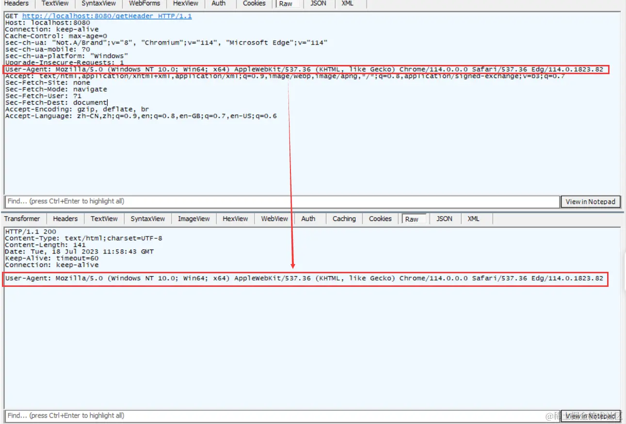The height and width of the screenshot is (424, 626).
Task: Click the Keep-Alive: timeout=60 line
Action: coord(51,259)
